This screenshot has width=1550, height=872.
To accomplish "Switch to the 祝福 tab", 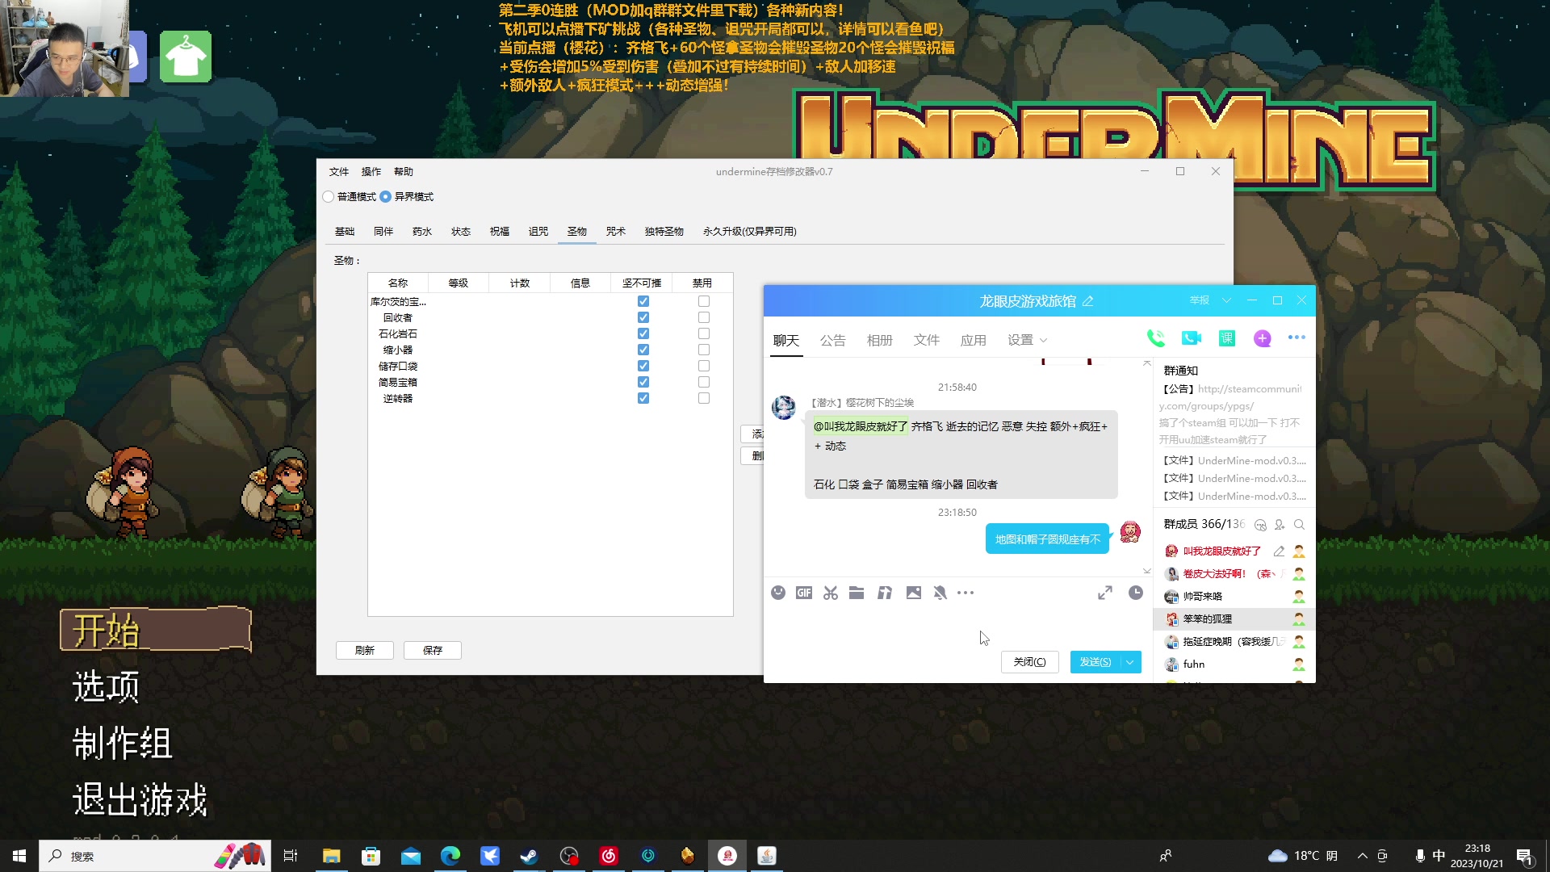I will pyautogui.click(x=500, y=232).
